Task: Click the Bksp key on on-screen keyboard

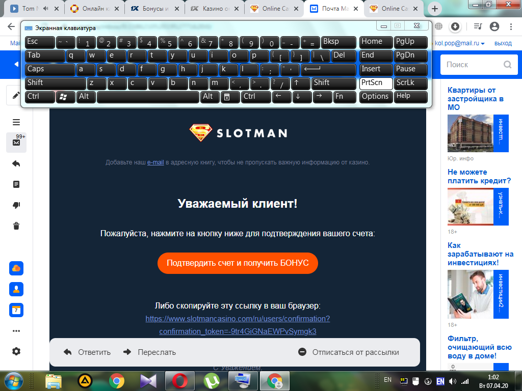Action: click(339, 42)
